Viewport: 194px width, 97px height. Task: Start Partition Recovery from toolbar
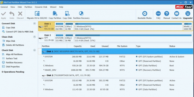[81, 15]
